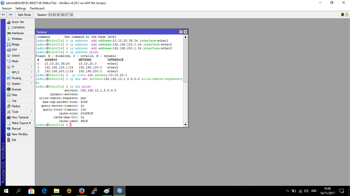Viewport: 350px width, 196px height.
Task: Click the 10.10.20.36/24 address entry
Action: (x=57, y=64)
